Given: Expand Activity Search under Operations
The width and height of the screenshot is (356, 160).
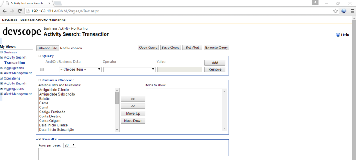Looking at the screenshot, I should click(x=2, y=84).
